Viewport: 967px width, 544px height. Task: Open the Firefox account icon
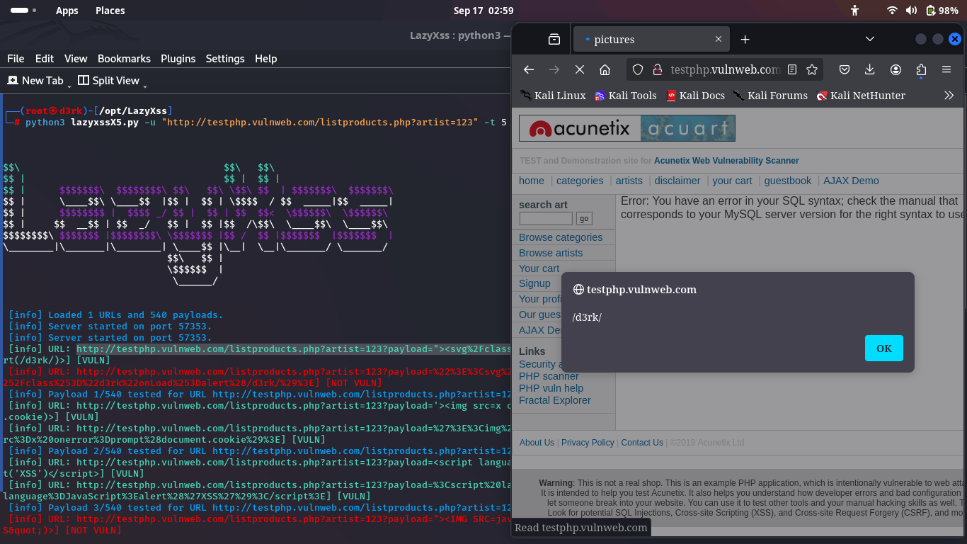coord(896,69)
